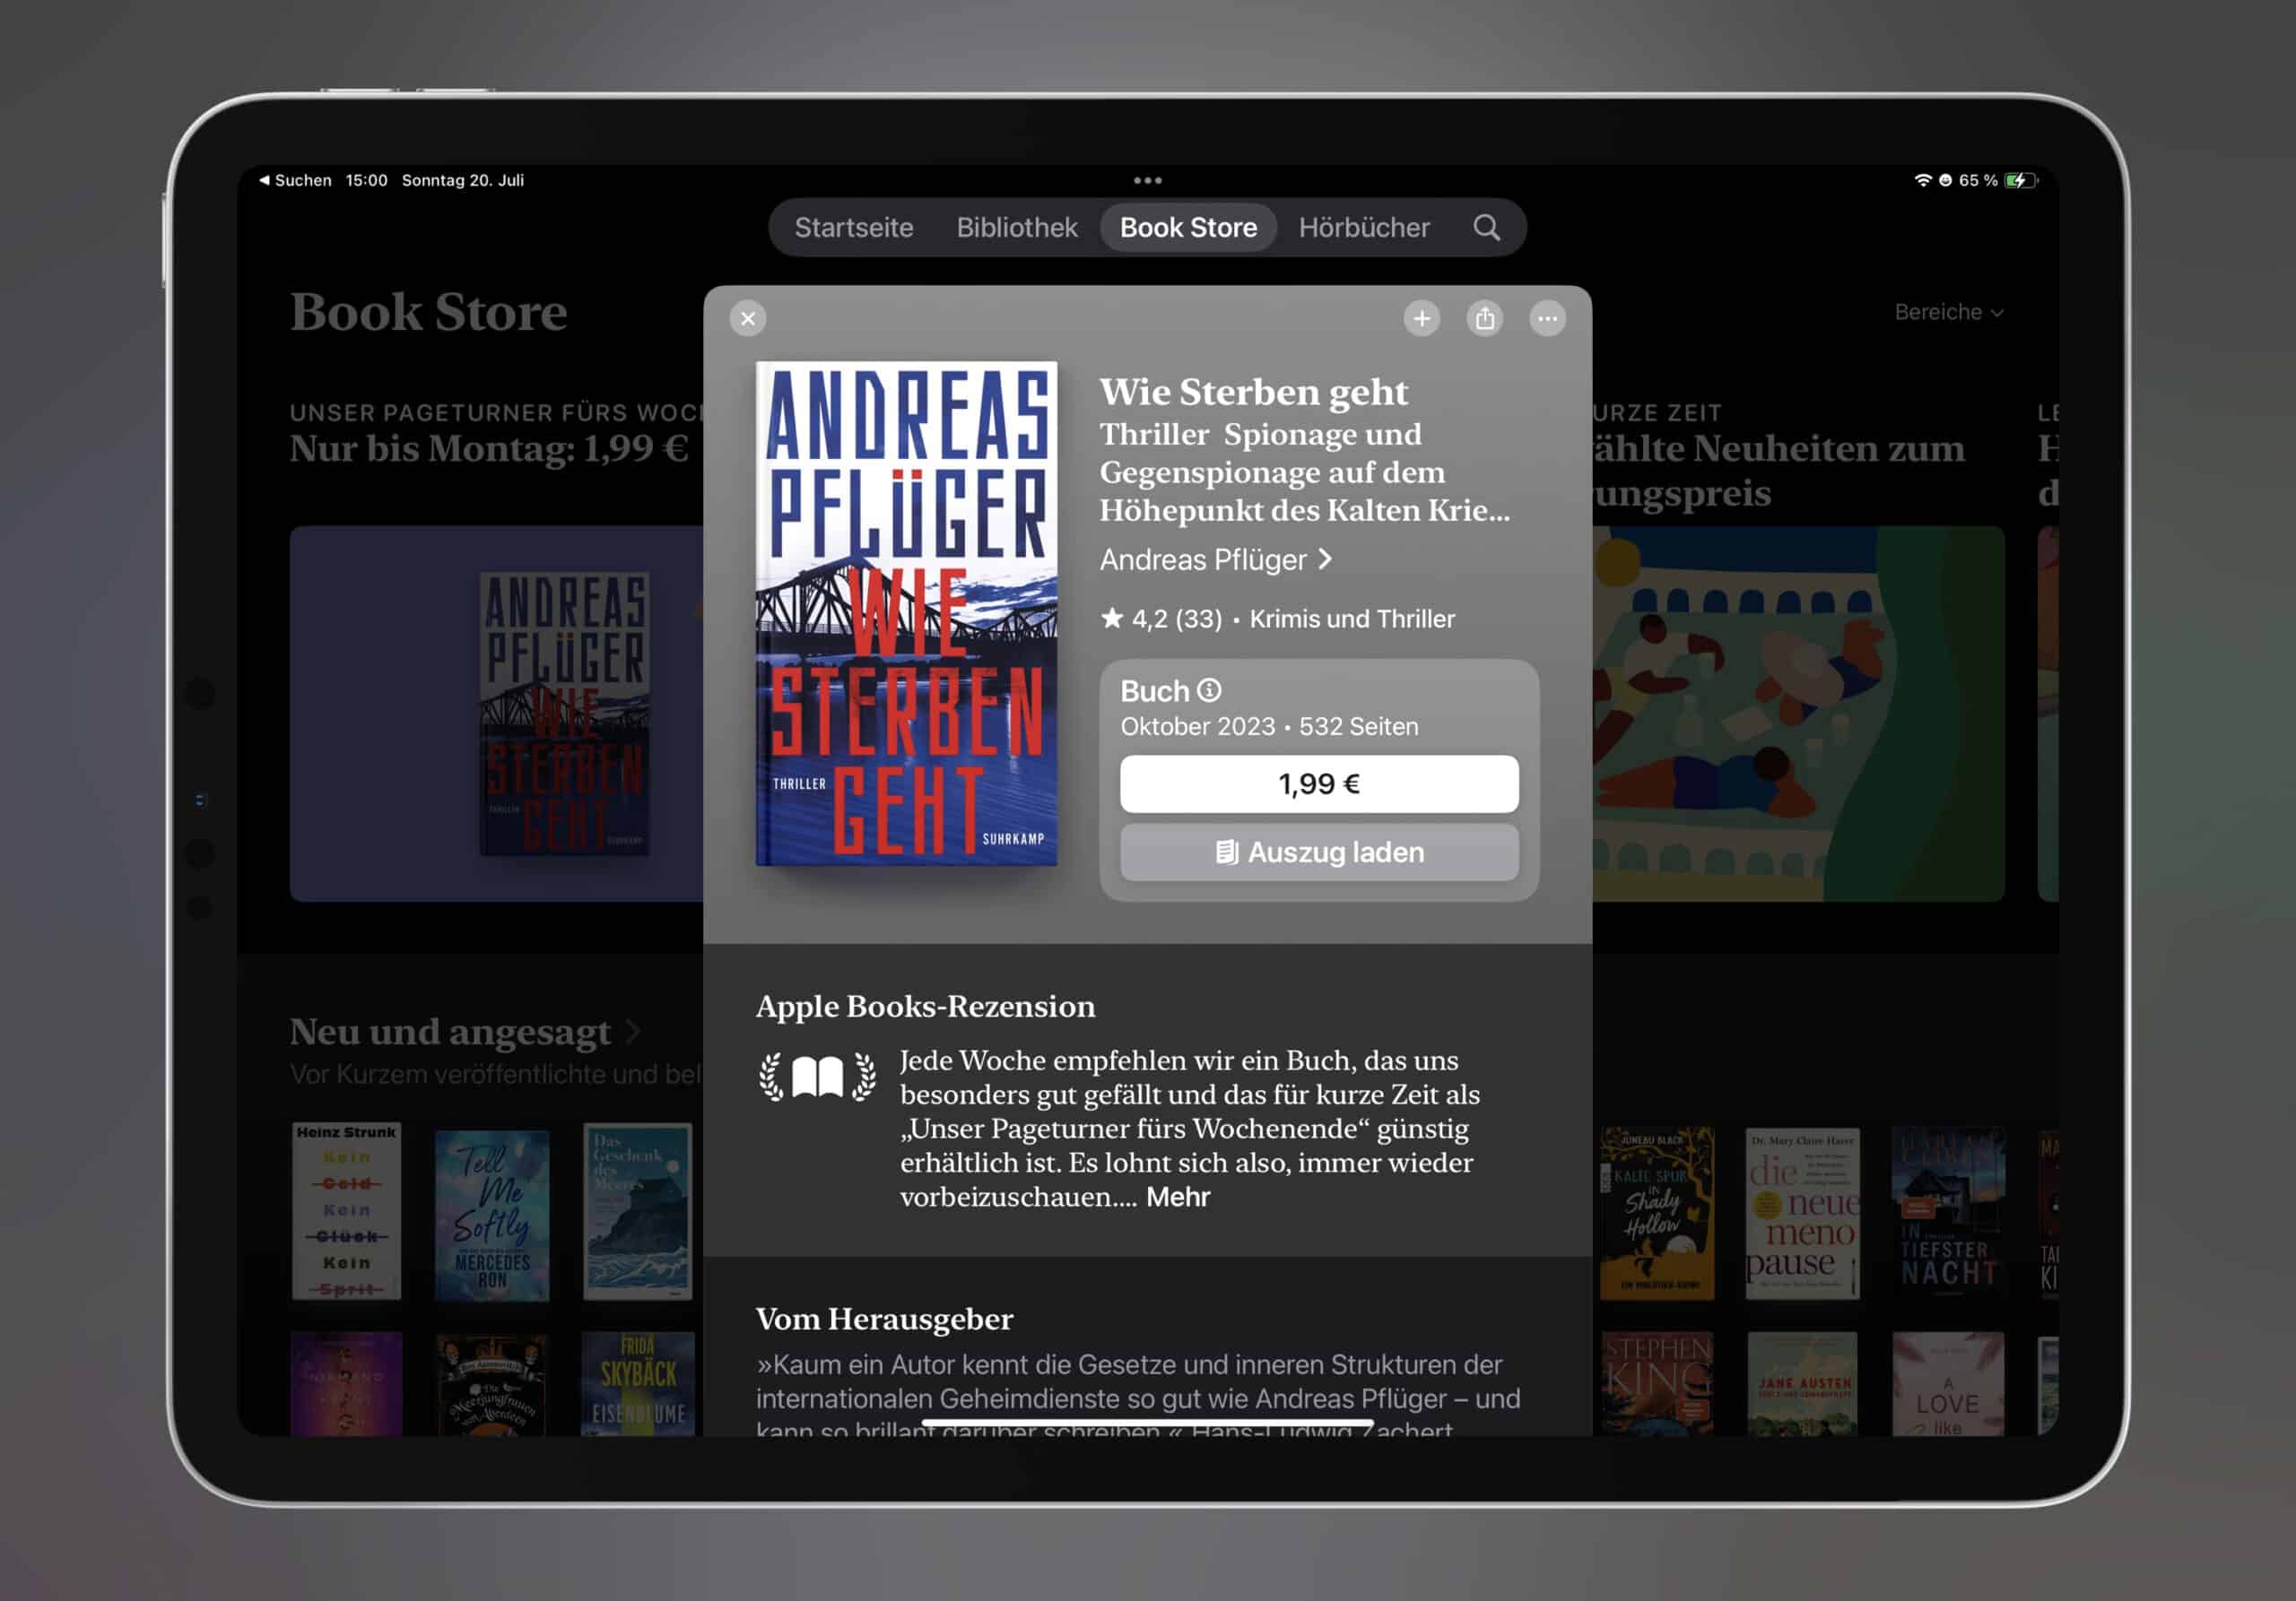Image resolution: width=2296 pixels, height=1601 pixels.
Task: Expand Neu und angesagt section
Action: coord(465,1032)
